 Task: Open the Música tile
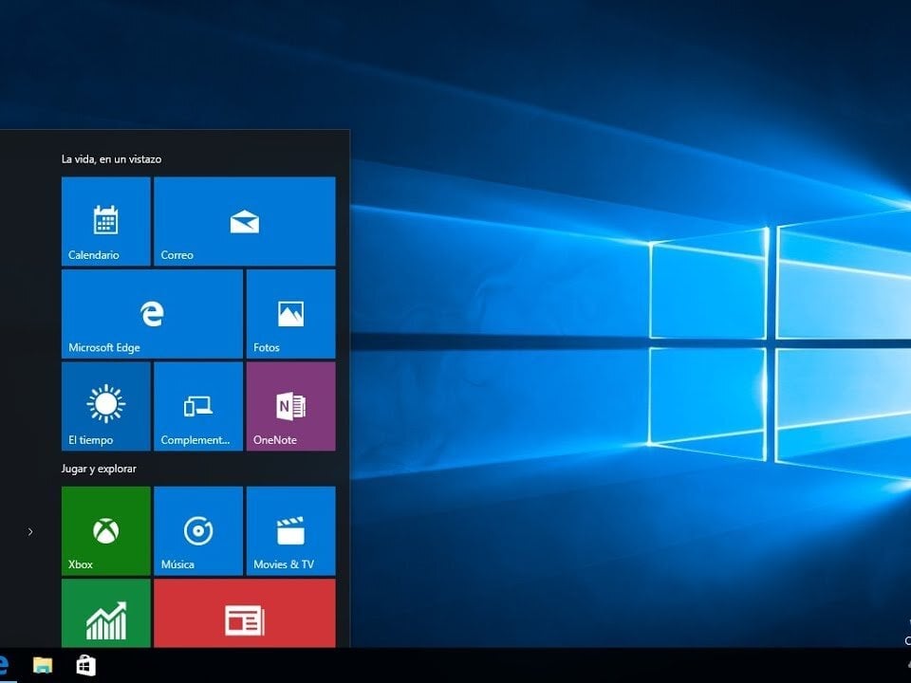pos(197,530)
